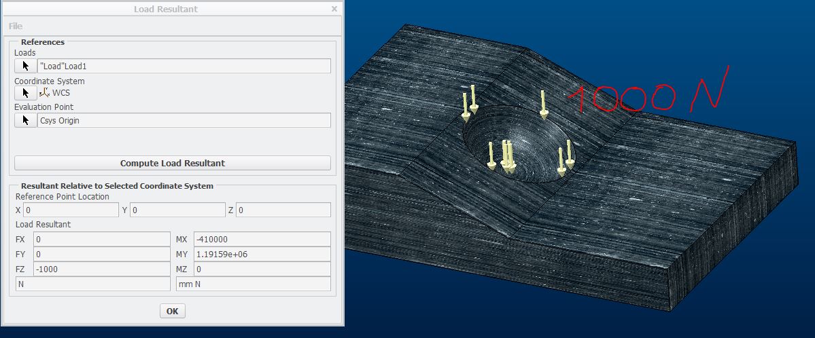
Task: Click the moment unit field mm N
Action: (254, 284)
